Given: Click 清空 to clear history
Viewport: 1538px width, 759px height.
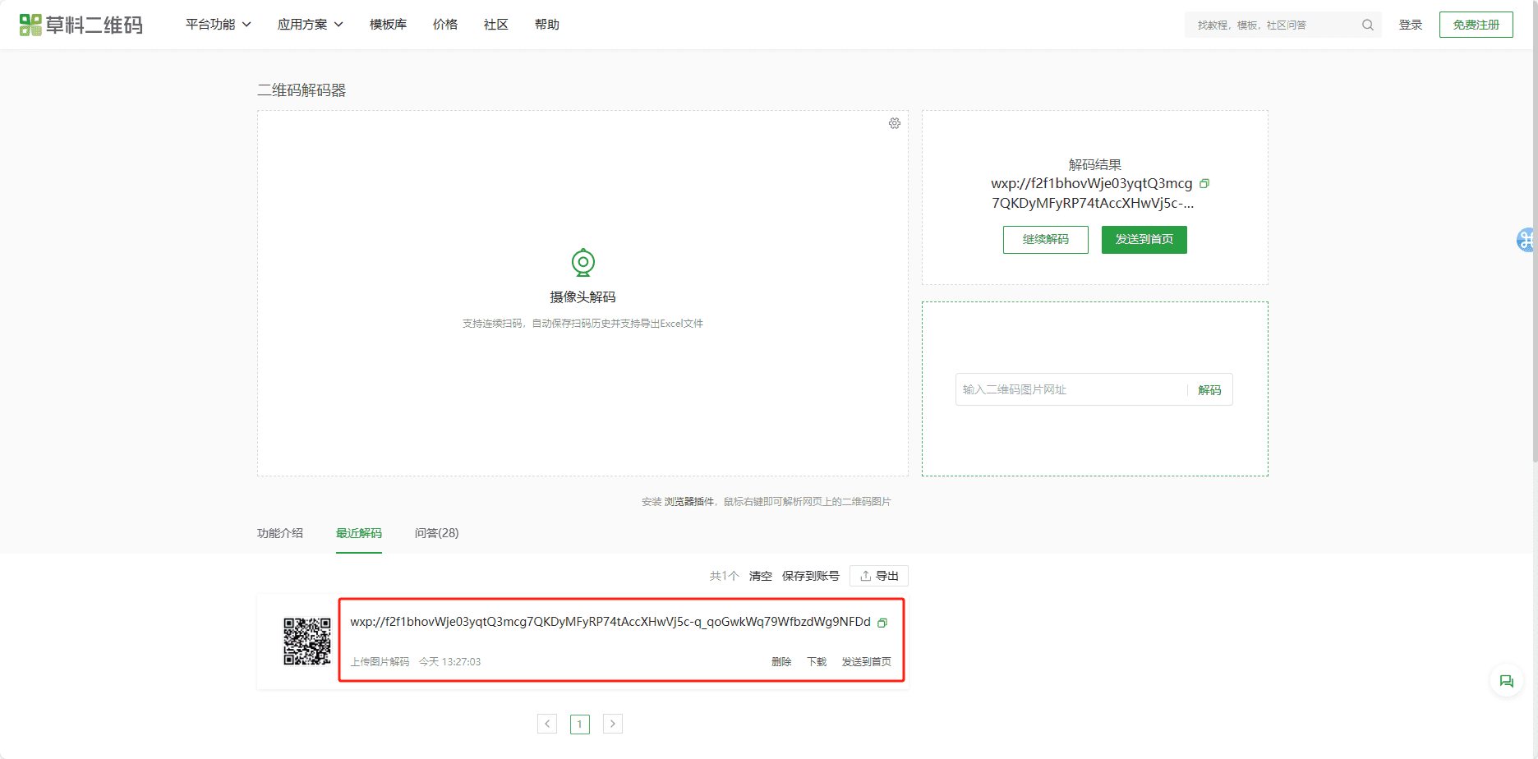Looking at the screenshot, I should [x=761, y=576].
